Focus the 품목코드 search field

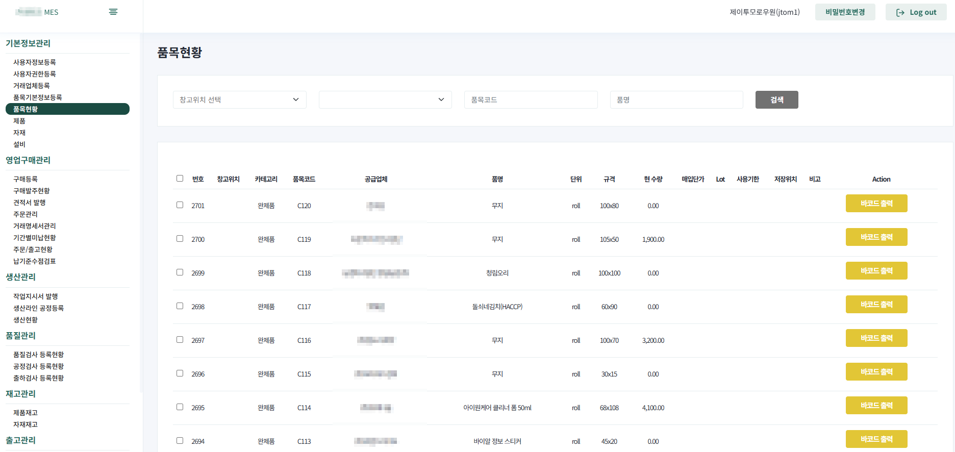531,100
